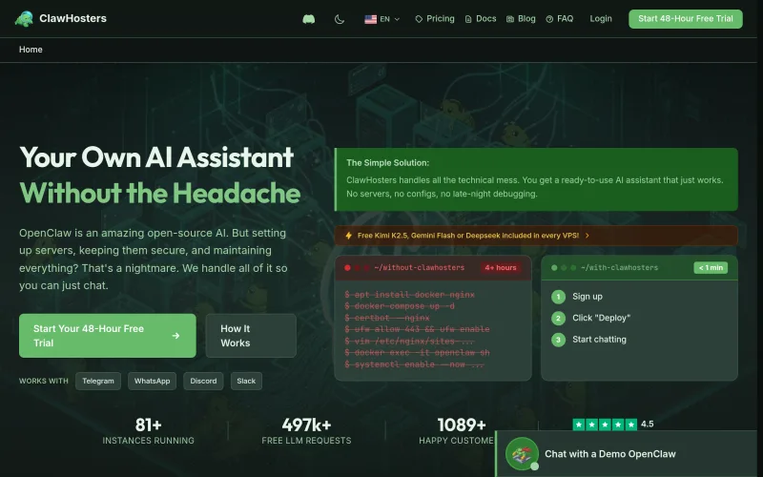Click the FAQ question mark icon

(x=549, y=19)
